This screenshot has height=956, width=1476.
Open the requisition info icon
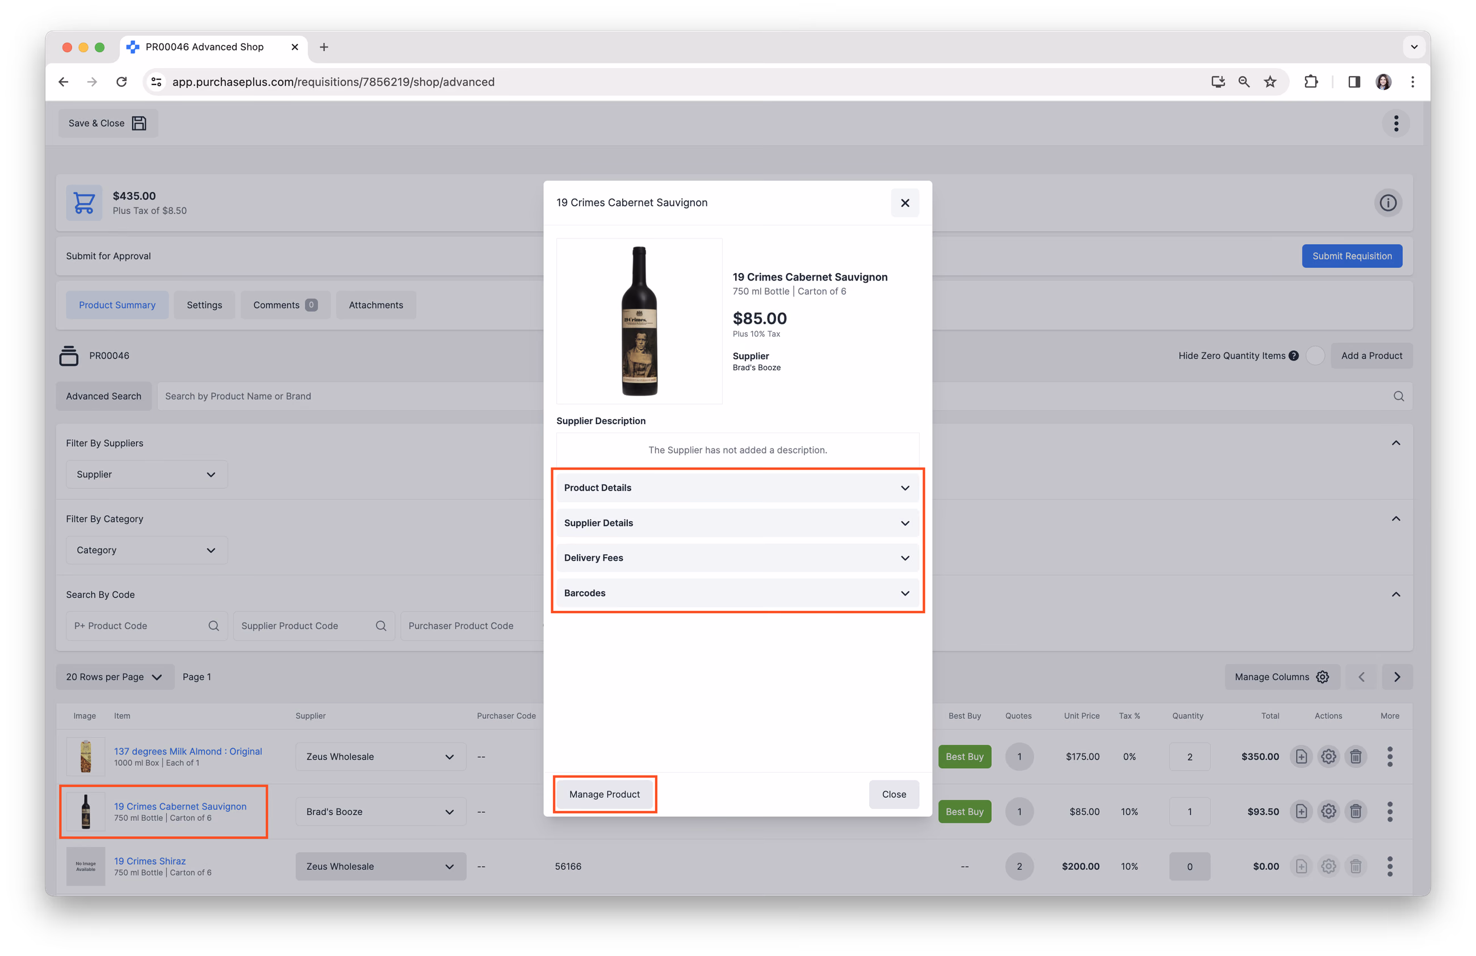point(1388,203)
